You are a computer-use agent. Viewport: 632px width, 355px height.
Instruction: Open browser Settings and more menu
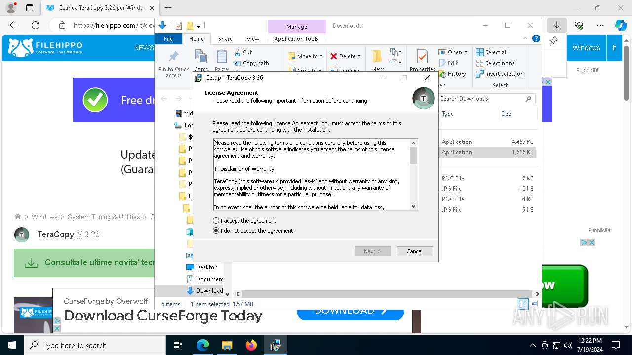point(600,25)
